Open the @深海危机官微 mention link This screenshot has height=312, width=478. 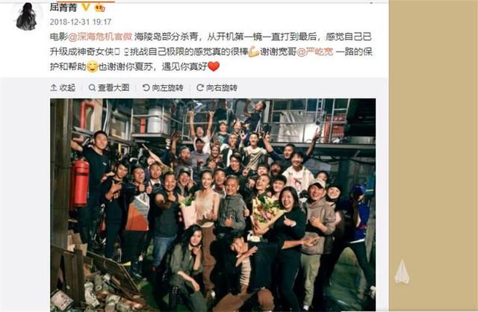click(x=100, y=37)
